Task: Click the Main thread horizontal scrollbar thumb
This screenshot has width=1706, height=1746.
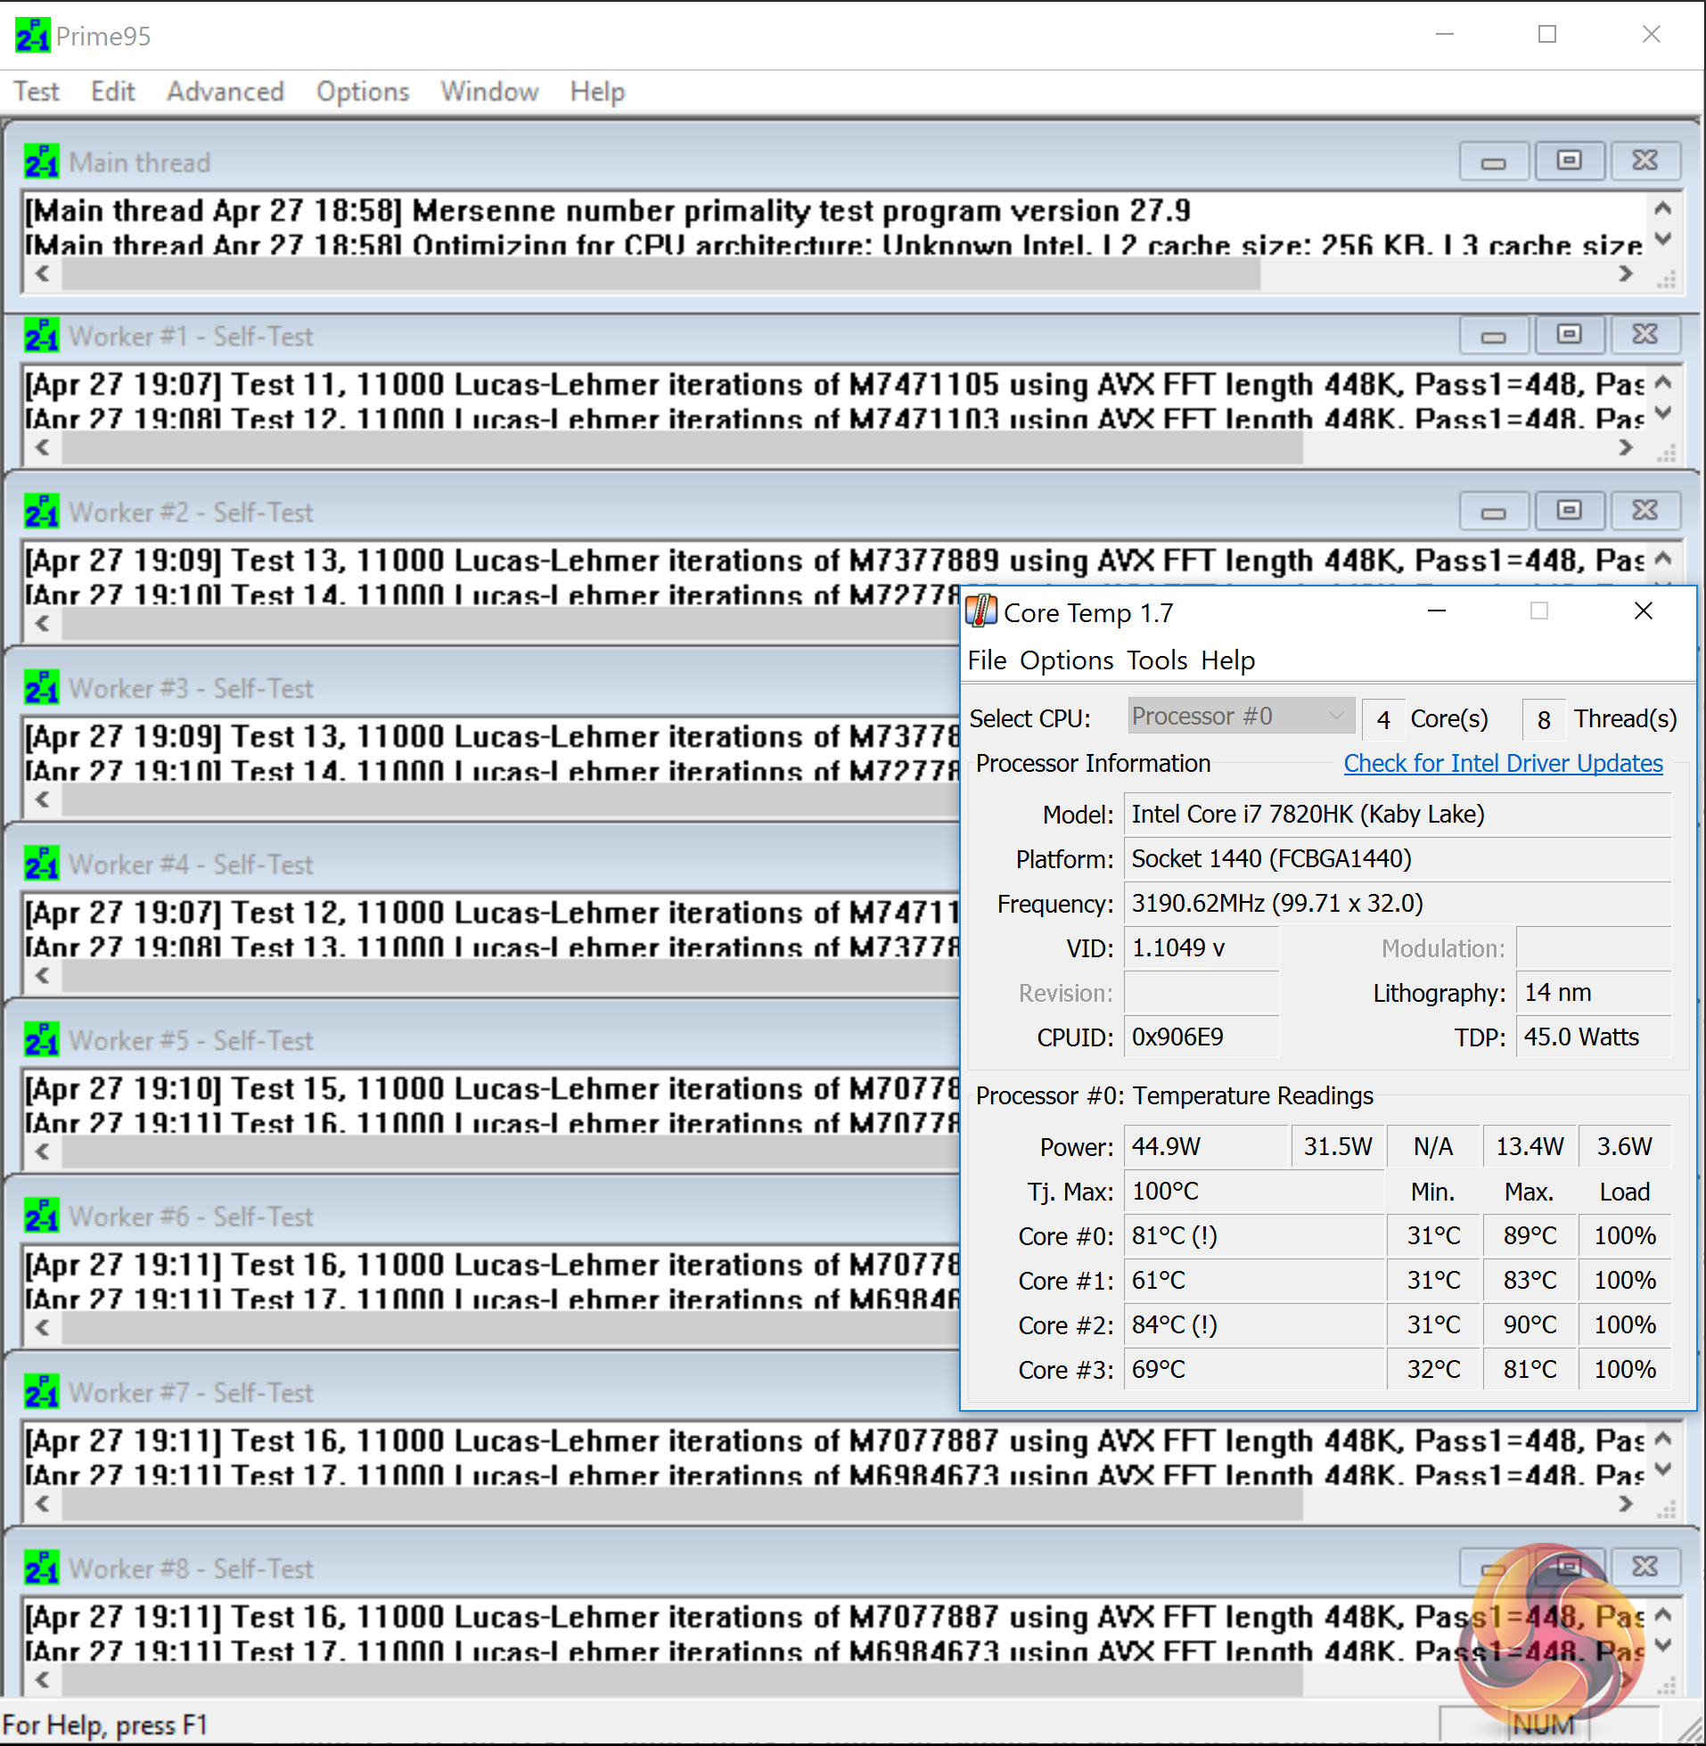Action: click(661, 275)
